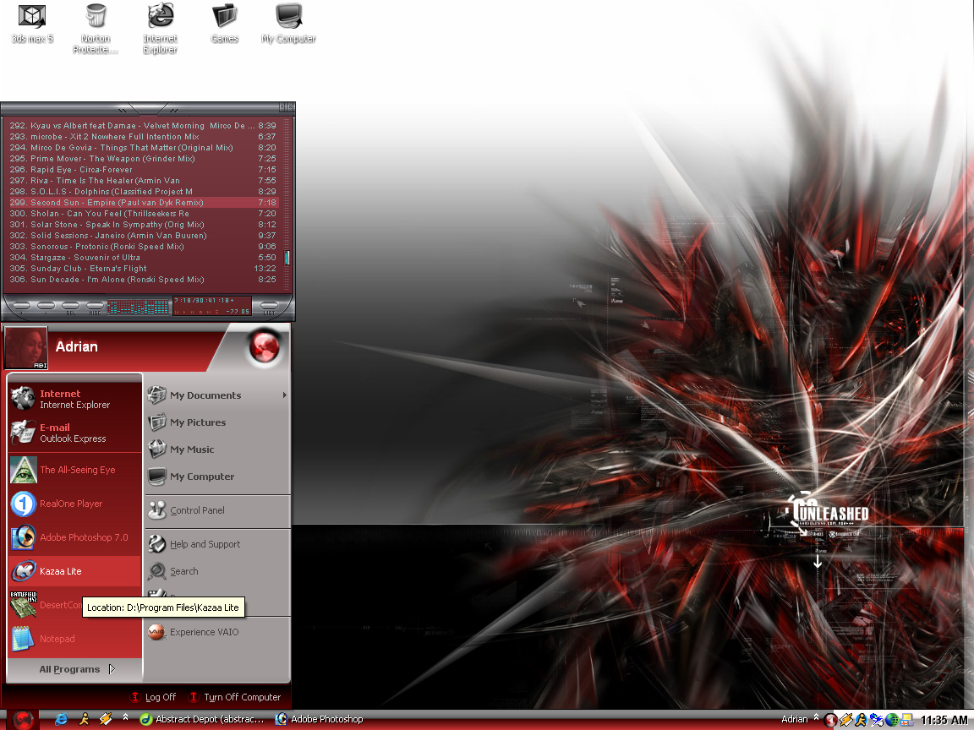Viewport: 974px width, 730px height.
Task: Click the Log Off button
Action: 153,697
